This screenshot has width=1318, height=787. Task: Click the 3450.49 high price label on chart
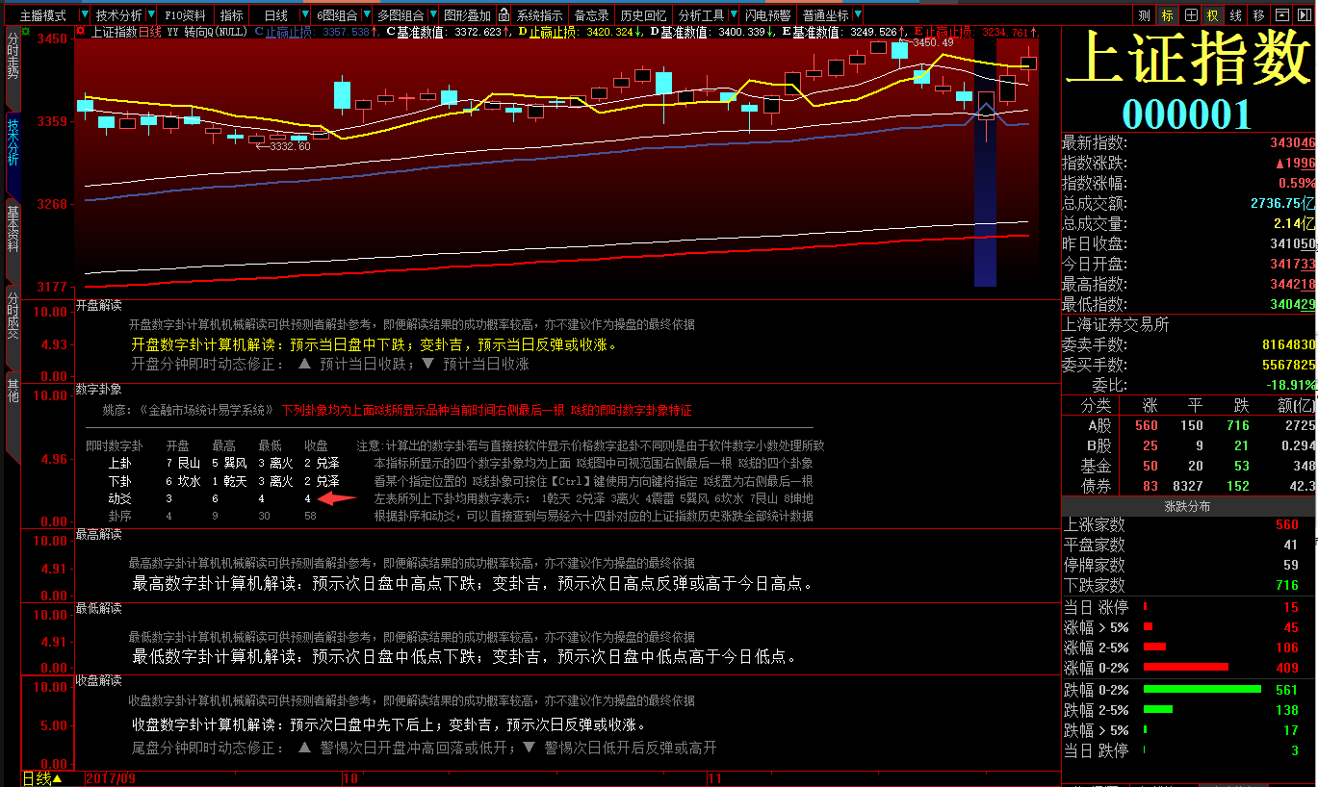(x=932, y=42)
